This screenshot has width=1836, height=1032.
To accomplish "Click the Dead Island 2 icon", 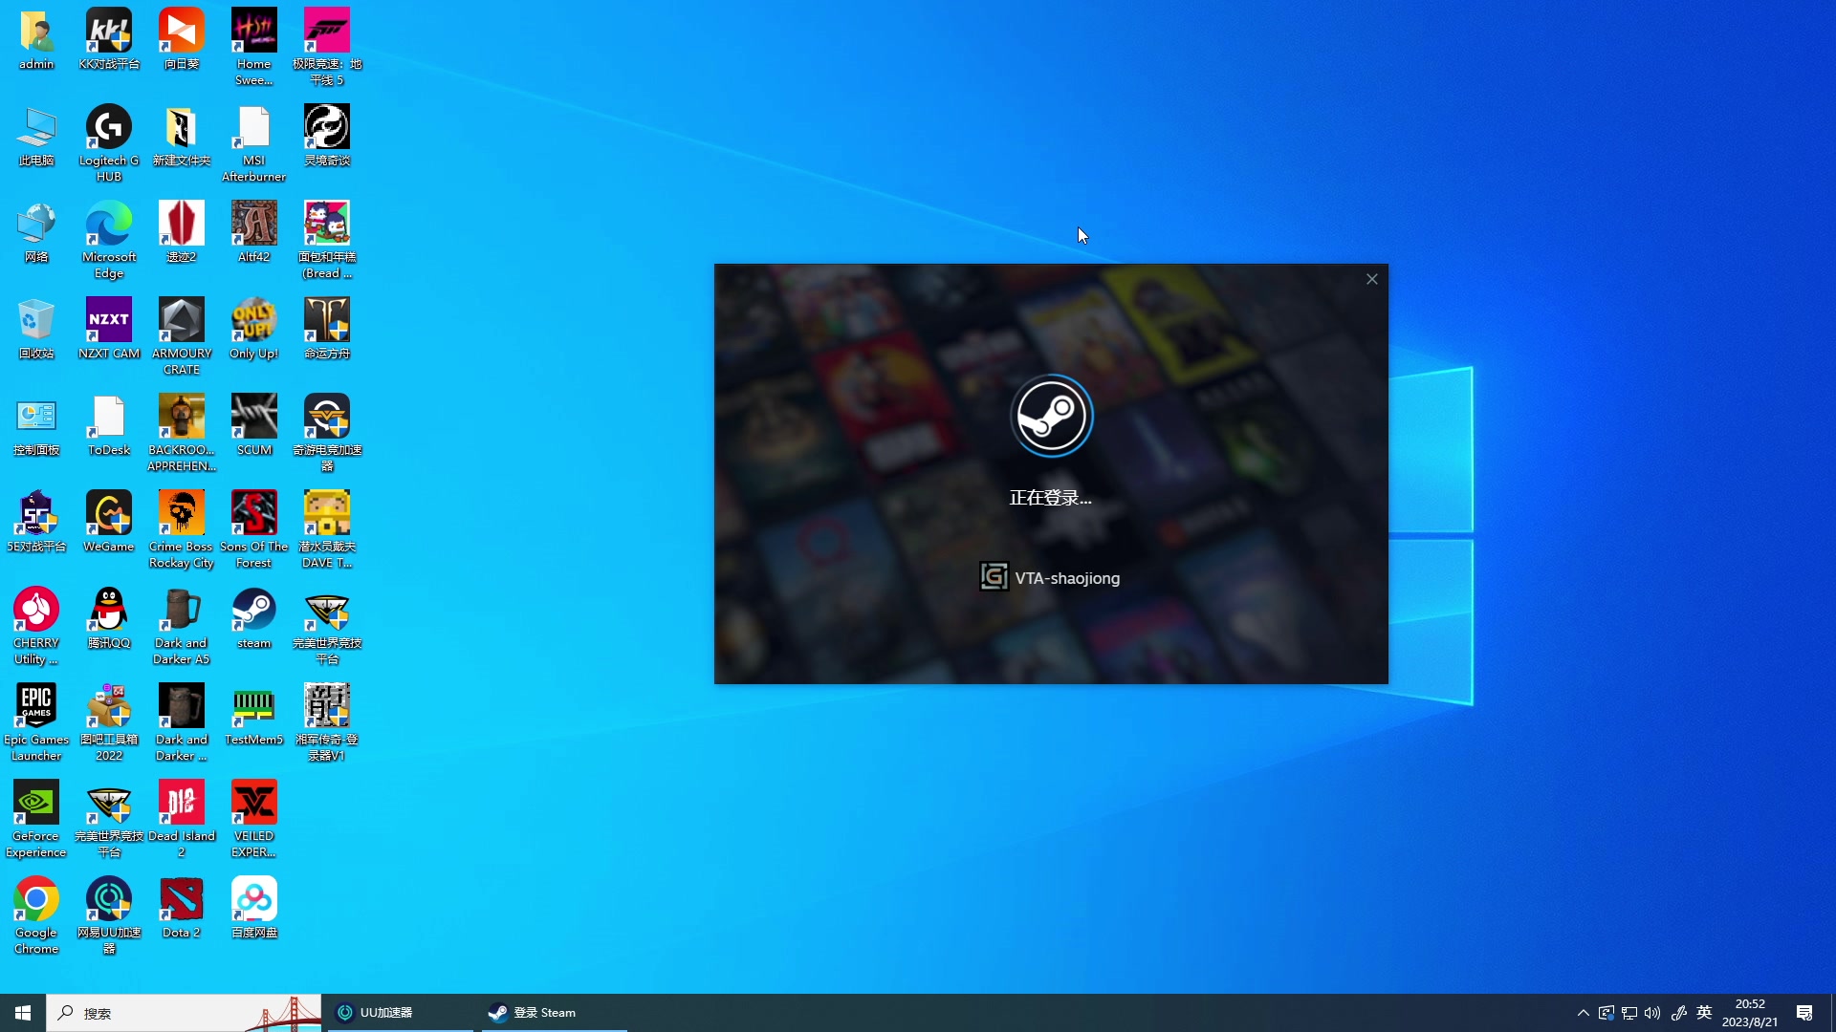I will [182, 819].
